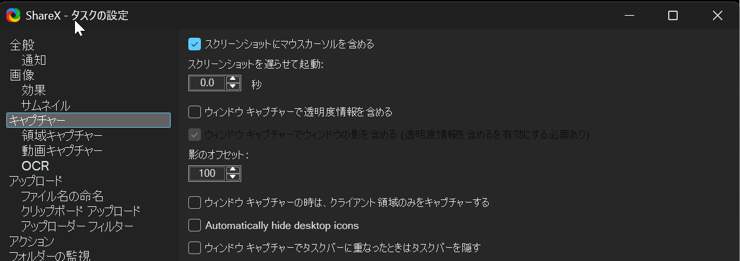
Task: Click the ShareX logo icon in title bar
Action: [x=13, y=15]
